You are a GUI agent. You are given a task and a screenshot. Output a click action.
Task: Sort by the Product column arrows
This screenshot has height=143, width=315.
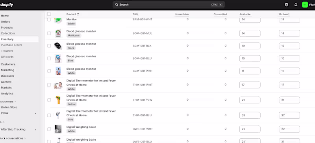[78, 14]
